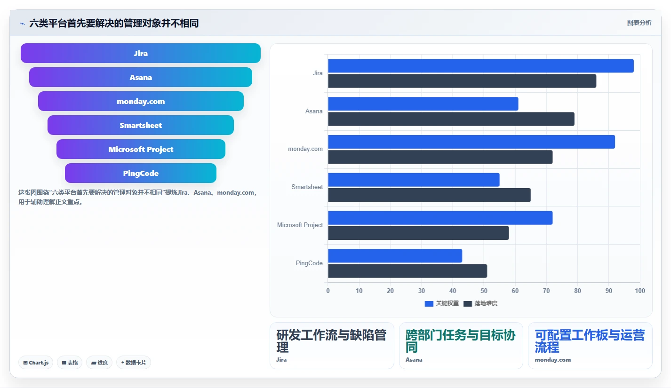Click the 100 tick on the x-axis
The image size is (671, 388).
click(x=640, y=291)
